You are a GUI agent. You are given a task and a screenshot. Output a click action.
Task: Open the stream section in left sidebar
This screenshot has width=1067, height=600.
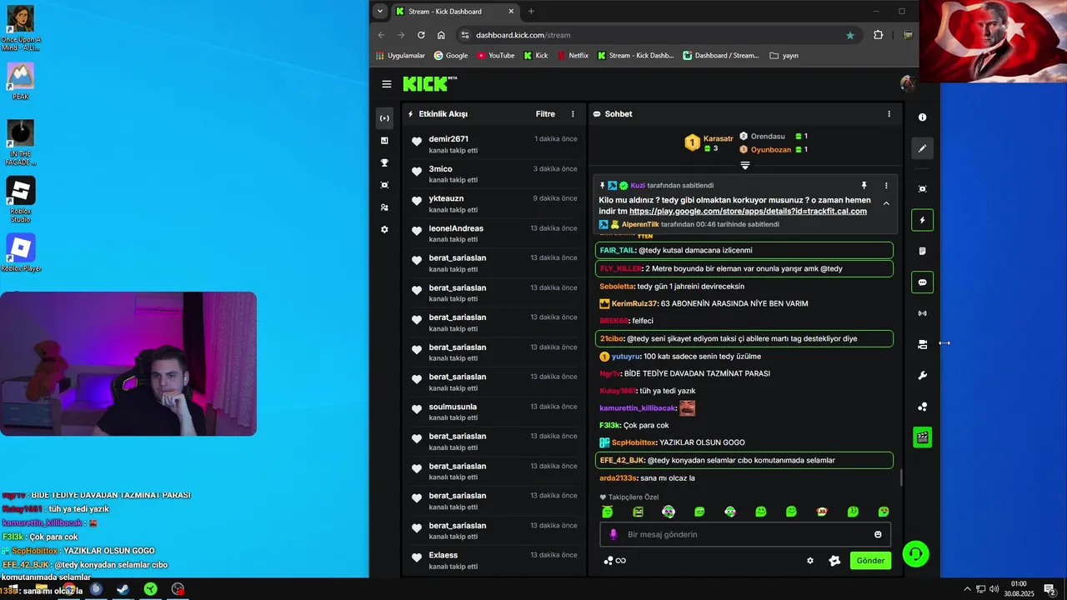pos(384,118)
